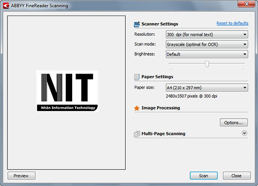Click the Paper size label
This screenshot has height=186, width=258.
(144, 88)
